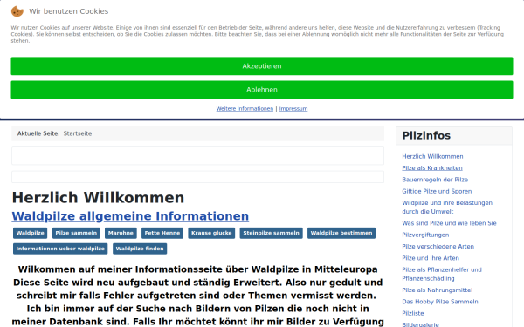Open Das Hobby Pilze Sammeln item
The image size is (524, 327).
tap(440, 302)
